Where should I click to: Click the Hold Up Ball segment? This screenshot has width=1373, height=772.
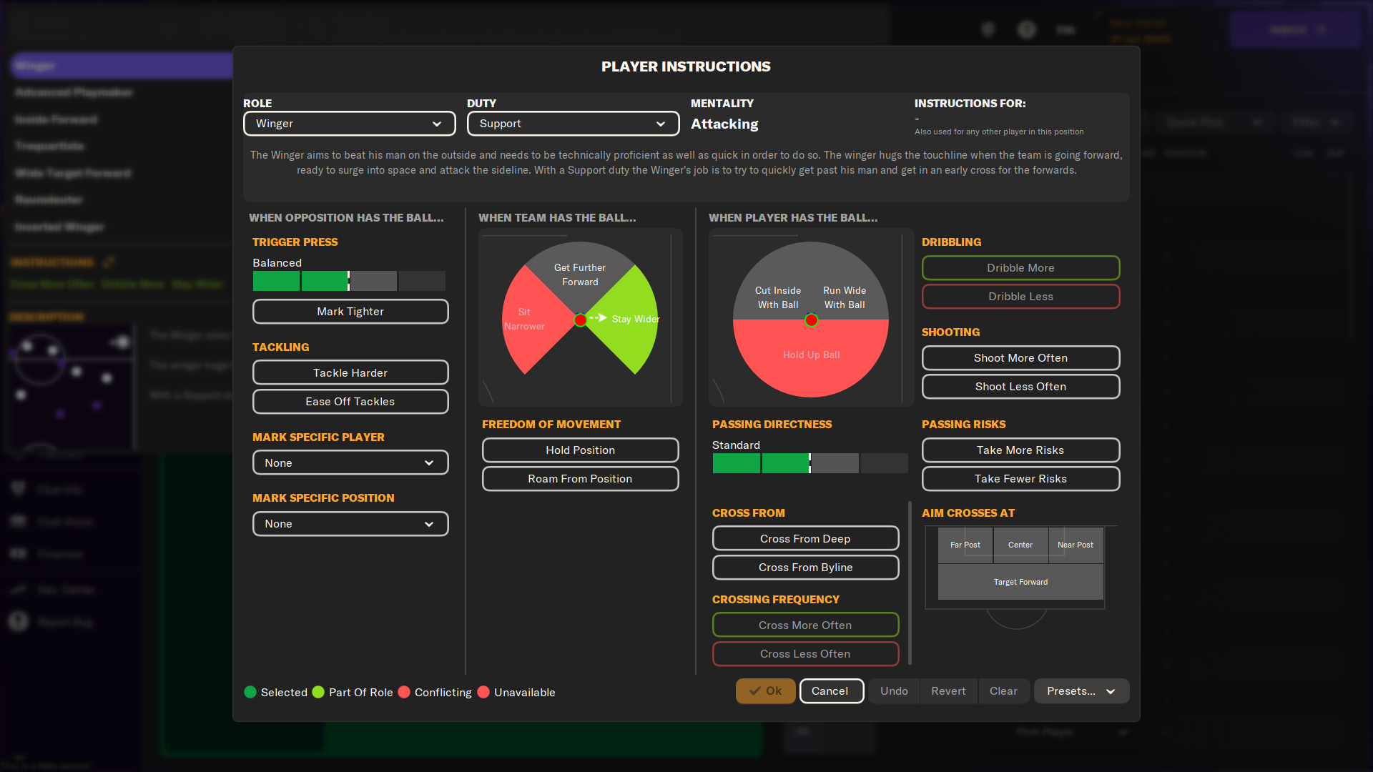pyautogui.click(x=811, y=355)
